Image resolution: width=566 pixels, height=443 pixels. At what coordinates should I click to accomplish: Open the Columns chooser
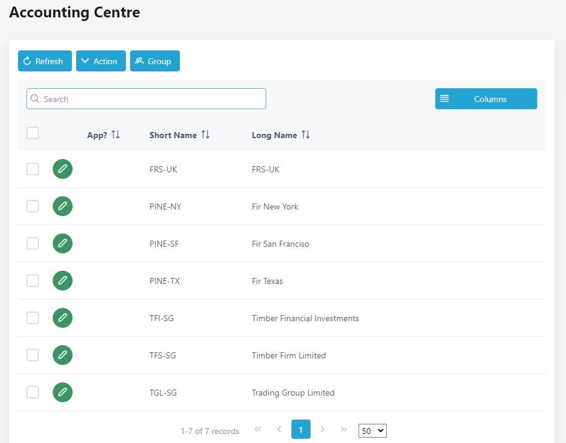(x=486, y=99)
